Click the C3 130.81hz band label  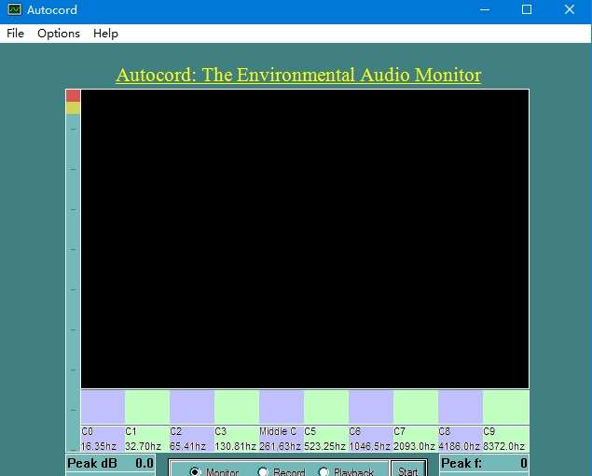(237, 439)
